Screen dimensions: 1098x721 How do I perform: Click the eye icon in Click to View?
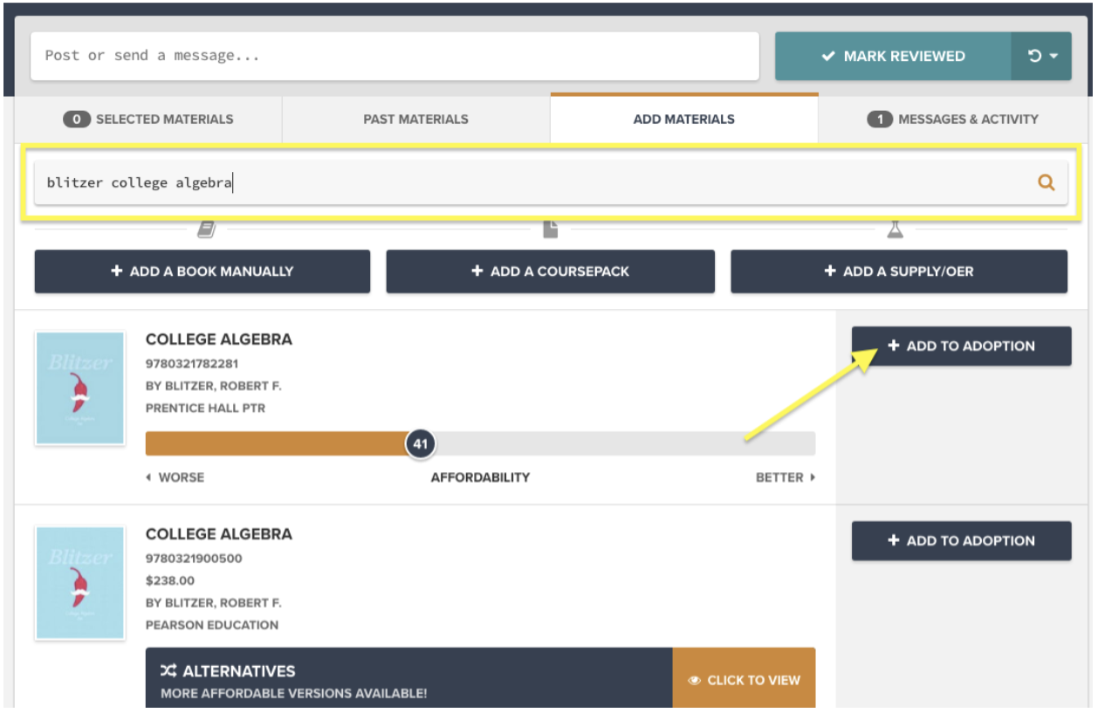click(695, 681)
